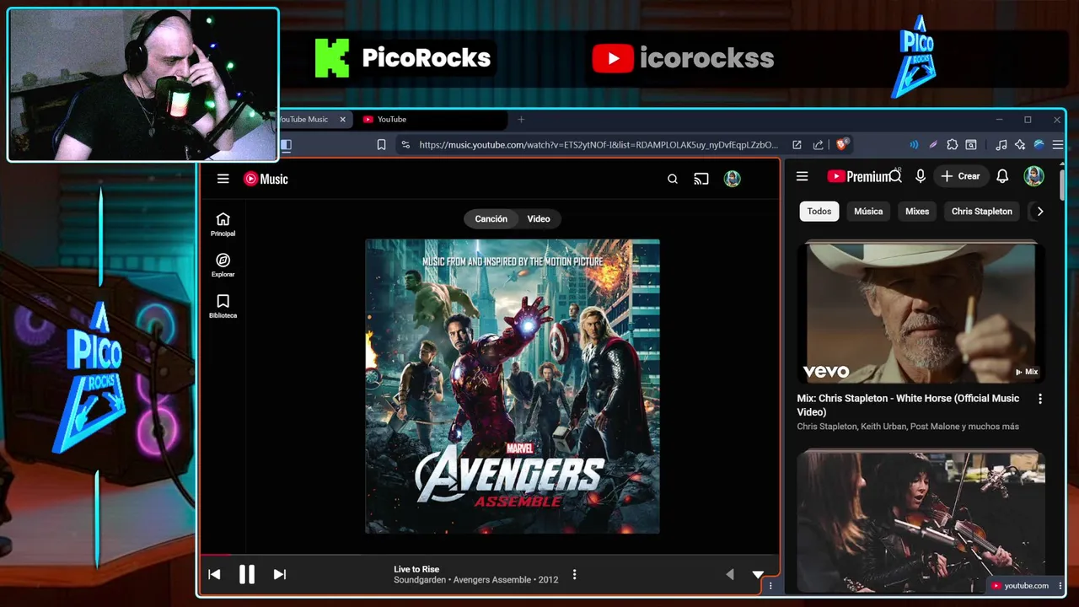Click the Avengers Assemble album artwork
The width and height of the screenshot is (1079, 607).
513,386
